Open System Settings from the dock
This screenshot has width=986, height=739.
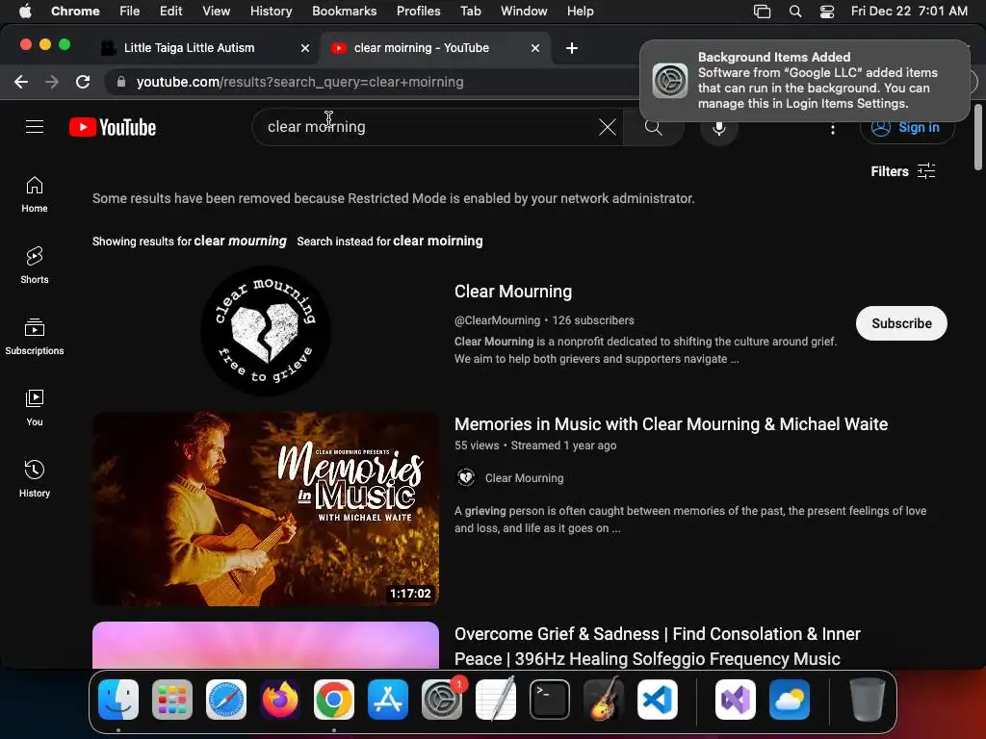click(x=441, y=700)
